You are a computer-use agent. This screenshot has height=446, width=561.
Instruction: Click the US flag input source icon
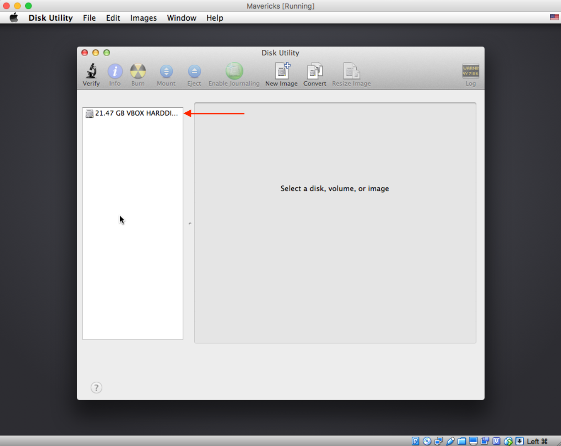pyautogui.click(x=554, y=17)
